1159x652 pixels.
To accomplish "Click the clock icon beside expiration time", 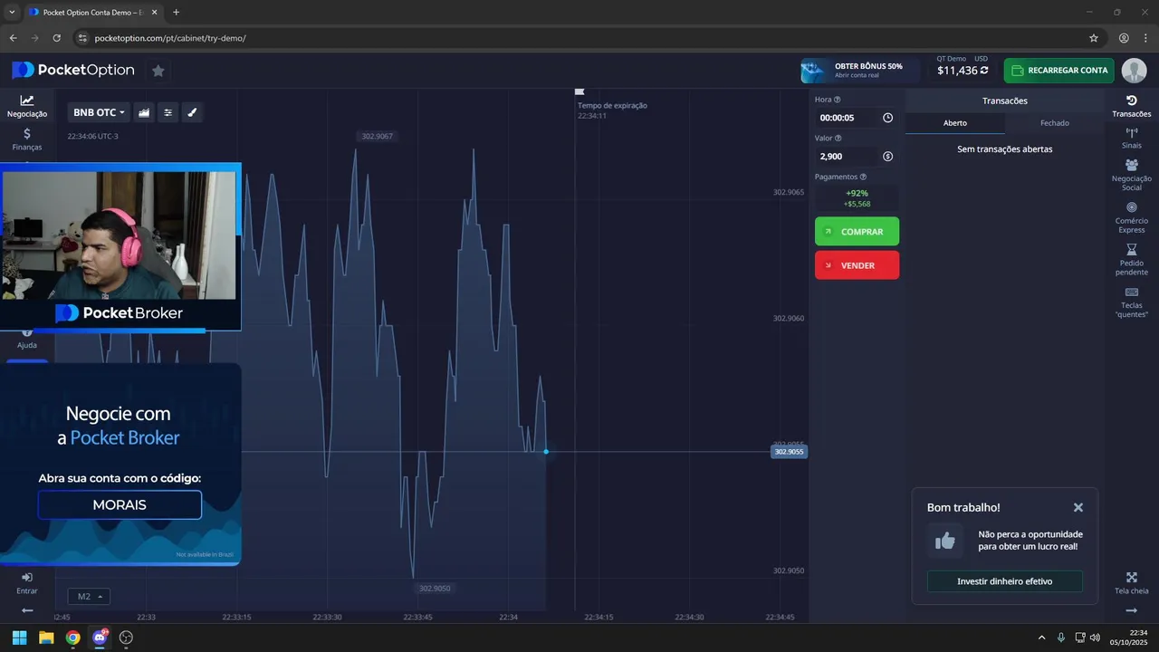I will pos(887,118).
